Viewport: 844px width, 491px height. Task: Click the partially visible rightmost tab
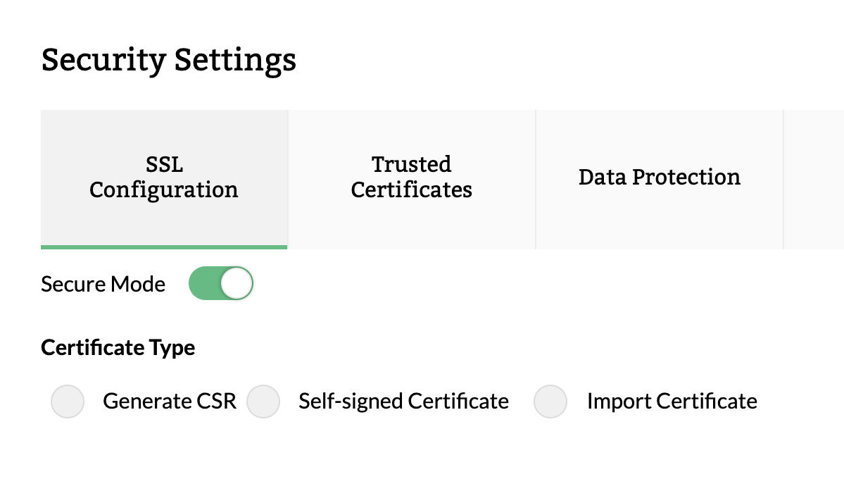[x=817, y=178]
